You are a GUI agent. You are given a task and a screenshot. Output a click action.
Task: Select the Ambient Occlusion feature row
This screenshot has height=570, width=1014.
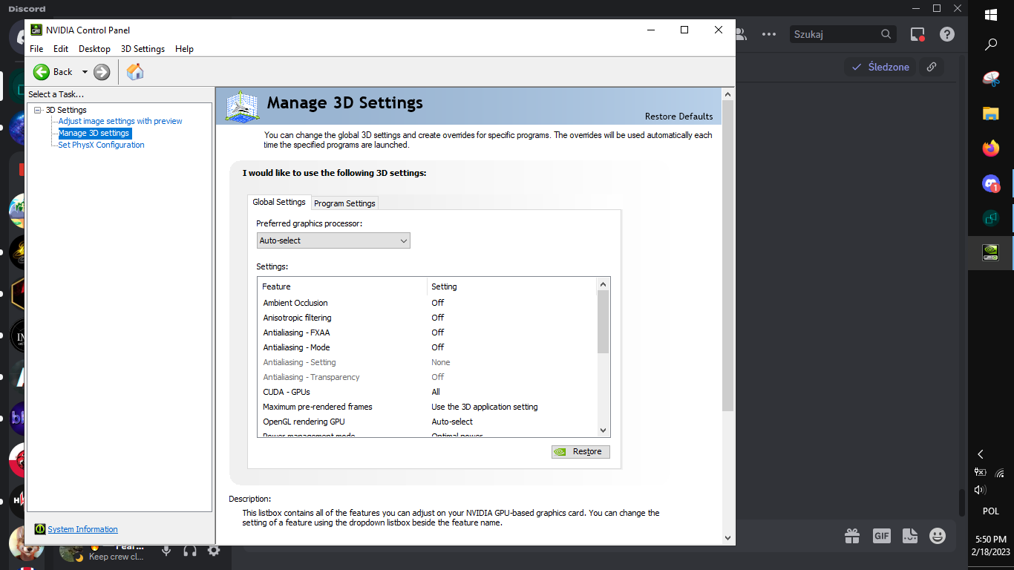click(x=295, y=303)
